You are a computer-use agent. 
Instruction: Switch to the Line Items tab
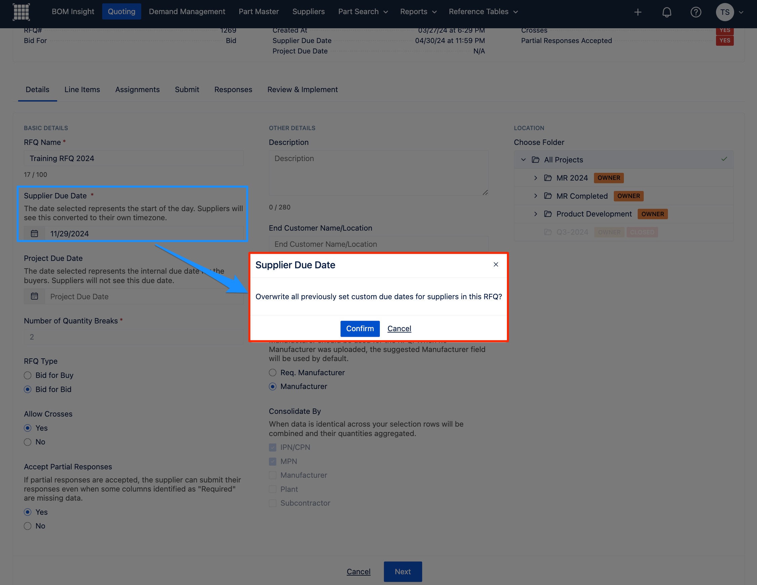coord(82,89)
